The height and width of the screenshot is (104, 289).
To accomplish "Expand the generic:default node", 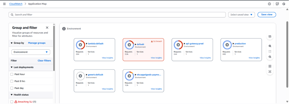I will (x=87, y=75).
